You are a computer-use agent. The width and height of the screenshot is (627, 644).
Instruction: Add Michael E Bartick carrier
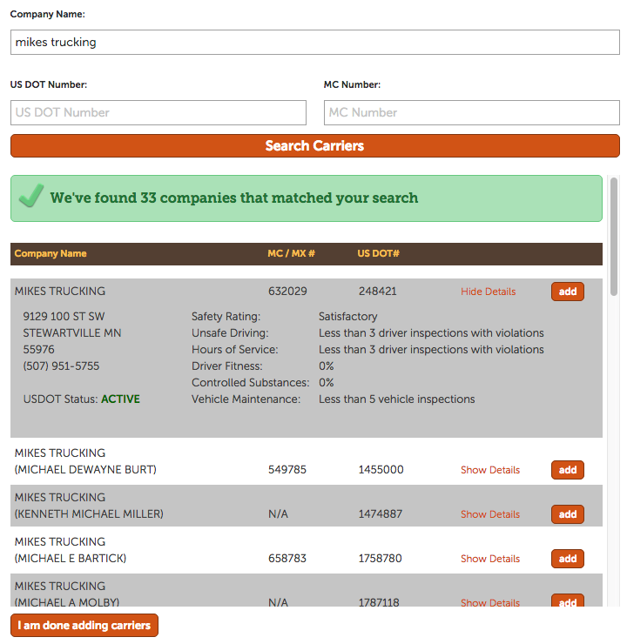point(568,559)
